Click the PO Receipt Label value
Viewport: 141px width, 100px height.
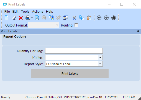[x=58, y=64]
